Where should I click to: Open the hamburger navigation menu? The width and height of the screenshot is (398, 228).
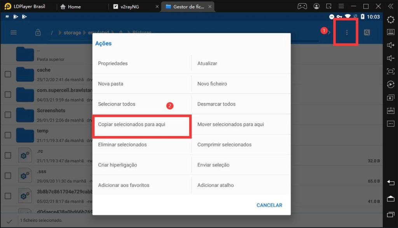[x=14, y=33]
